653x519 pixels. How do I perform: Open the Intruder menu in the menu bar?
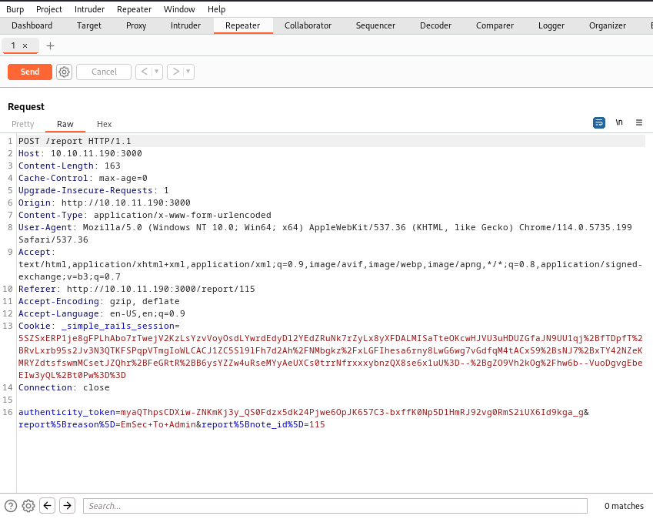pyautogui.click(x=89, y=9)
